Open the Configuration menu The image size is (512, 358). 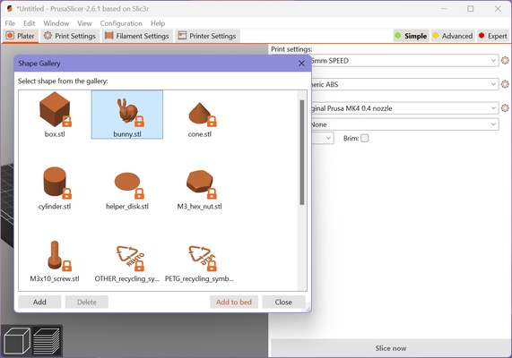coord(121,23)
